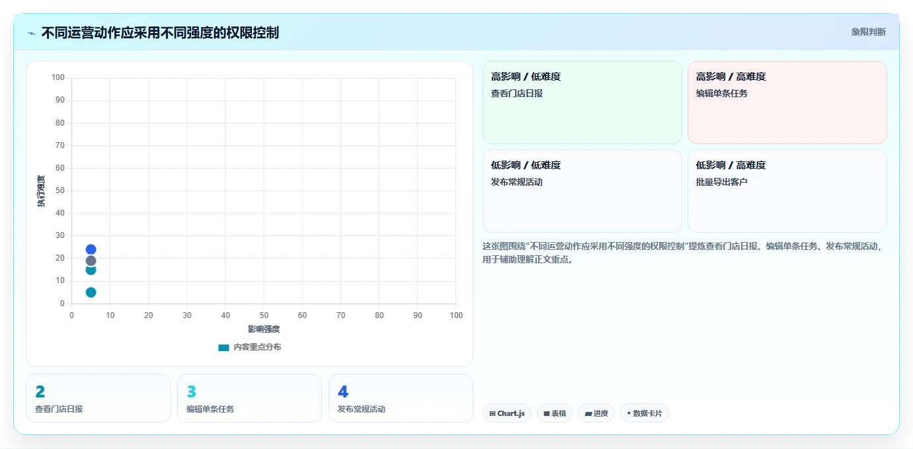Open the 高影响 / 高难度 quadrant card
Screen dimensions: 913x449
point(787,102)
